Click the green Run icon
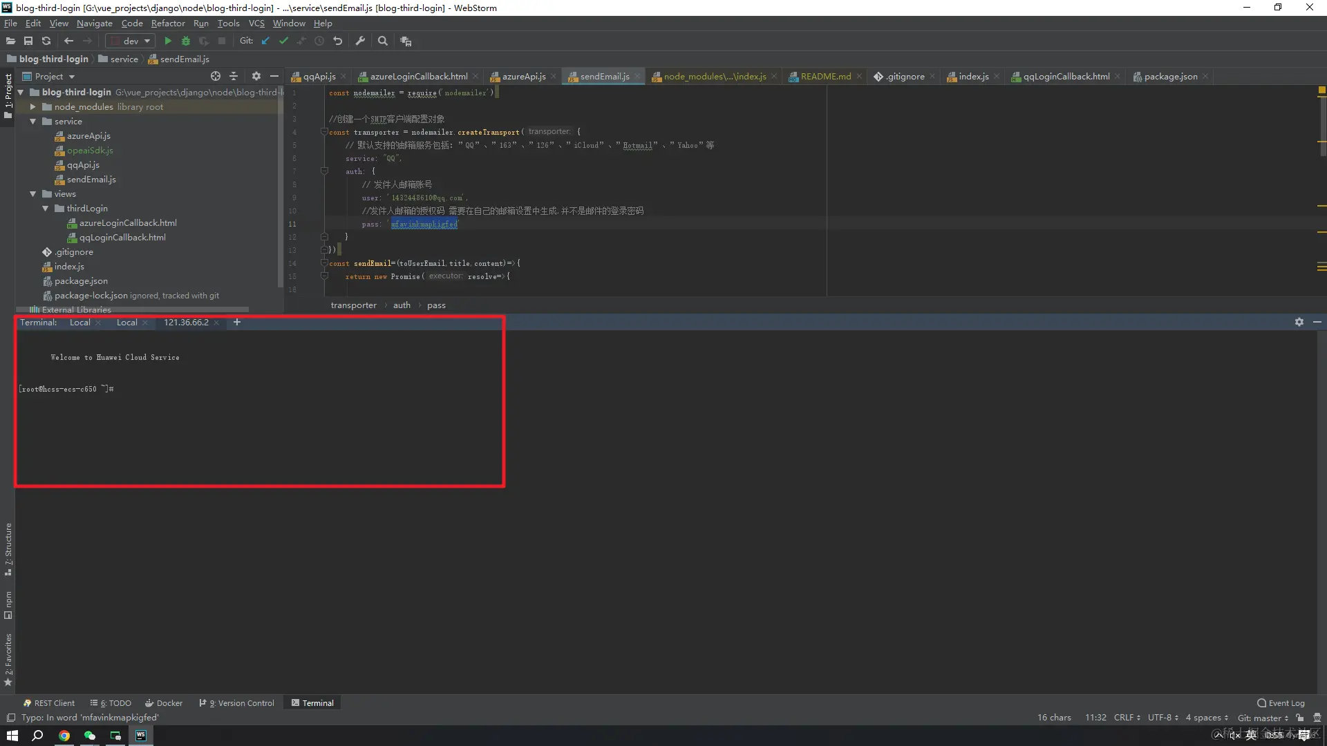This screenshot has height=746, width=1327. click(167, 41)
